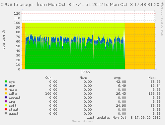Click the Avg: column header
The image size is (165, 125).
118,78
